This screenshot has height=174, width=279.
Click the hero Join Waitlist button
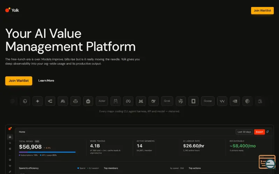click(x=19, y=81)
